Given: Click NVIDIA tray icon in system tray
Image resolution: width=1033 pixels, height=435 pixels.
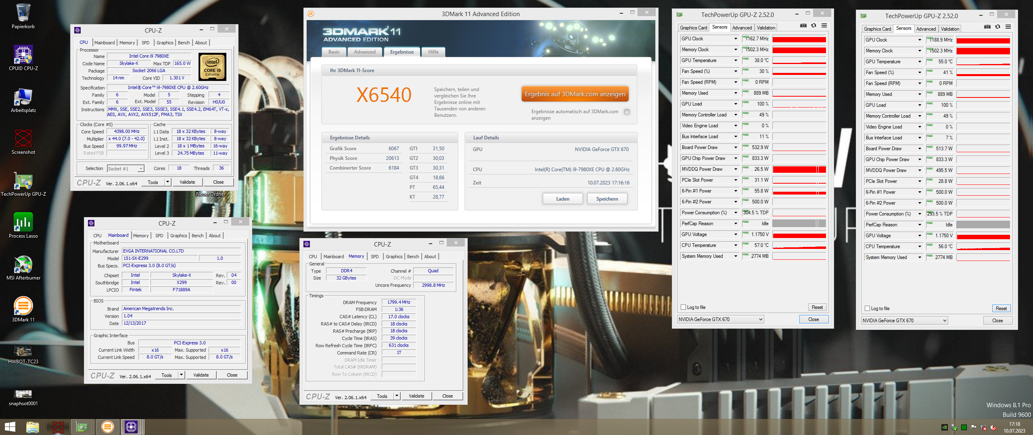Looking at the screenshot, I should click(944, 427).
